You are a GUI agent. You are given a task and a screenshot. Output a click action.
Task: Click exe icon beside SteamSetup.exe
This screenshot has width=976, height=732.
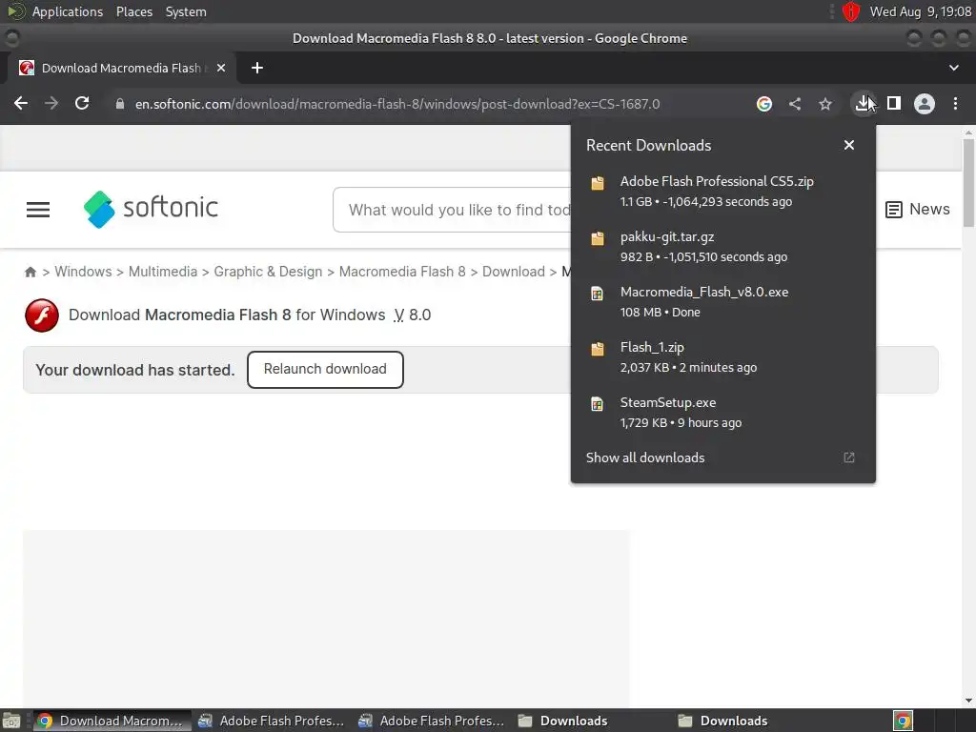click(598, 404)
